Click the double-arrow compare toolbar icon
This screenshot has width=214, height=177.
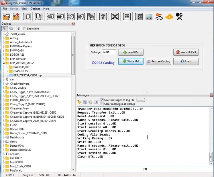(81, 17)
